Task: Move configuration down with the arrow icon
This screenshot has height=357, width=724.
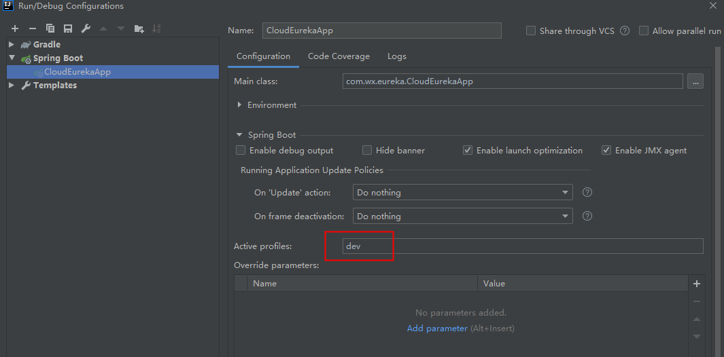Action: 121,29
